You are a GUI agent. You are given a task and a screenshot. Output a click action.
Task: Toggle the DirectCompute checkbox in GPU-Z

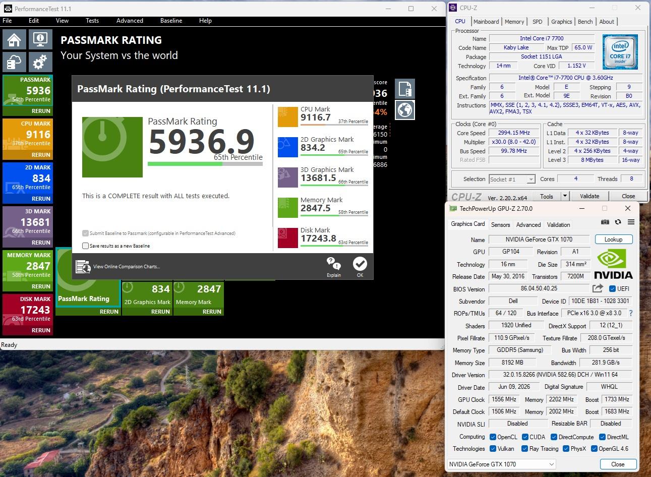click(554, 437)
